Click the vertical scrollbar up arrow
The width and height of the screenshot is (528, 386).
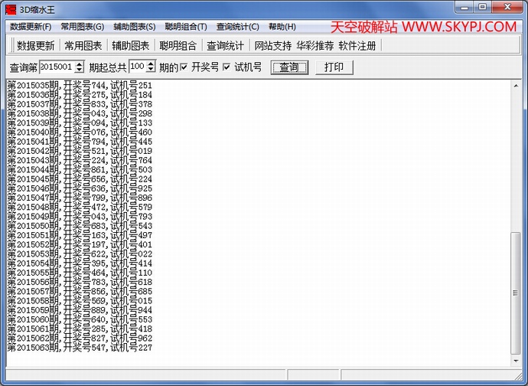tap(516, 86)
